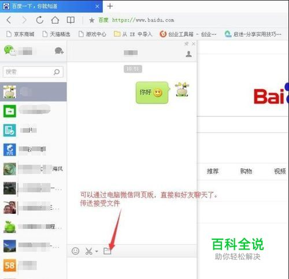This screenshot has width=289, height=279.
Task: Click the WeChat logo in the sidebar header
Action: [x=10, y=51]
